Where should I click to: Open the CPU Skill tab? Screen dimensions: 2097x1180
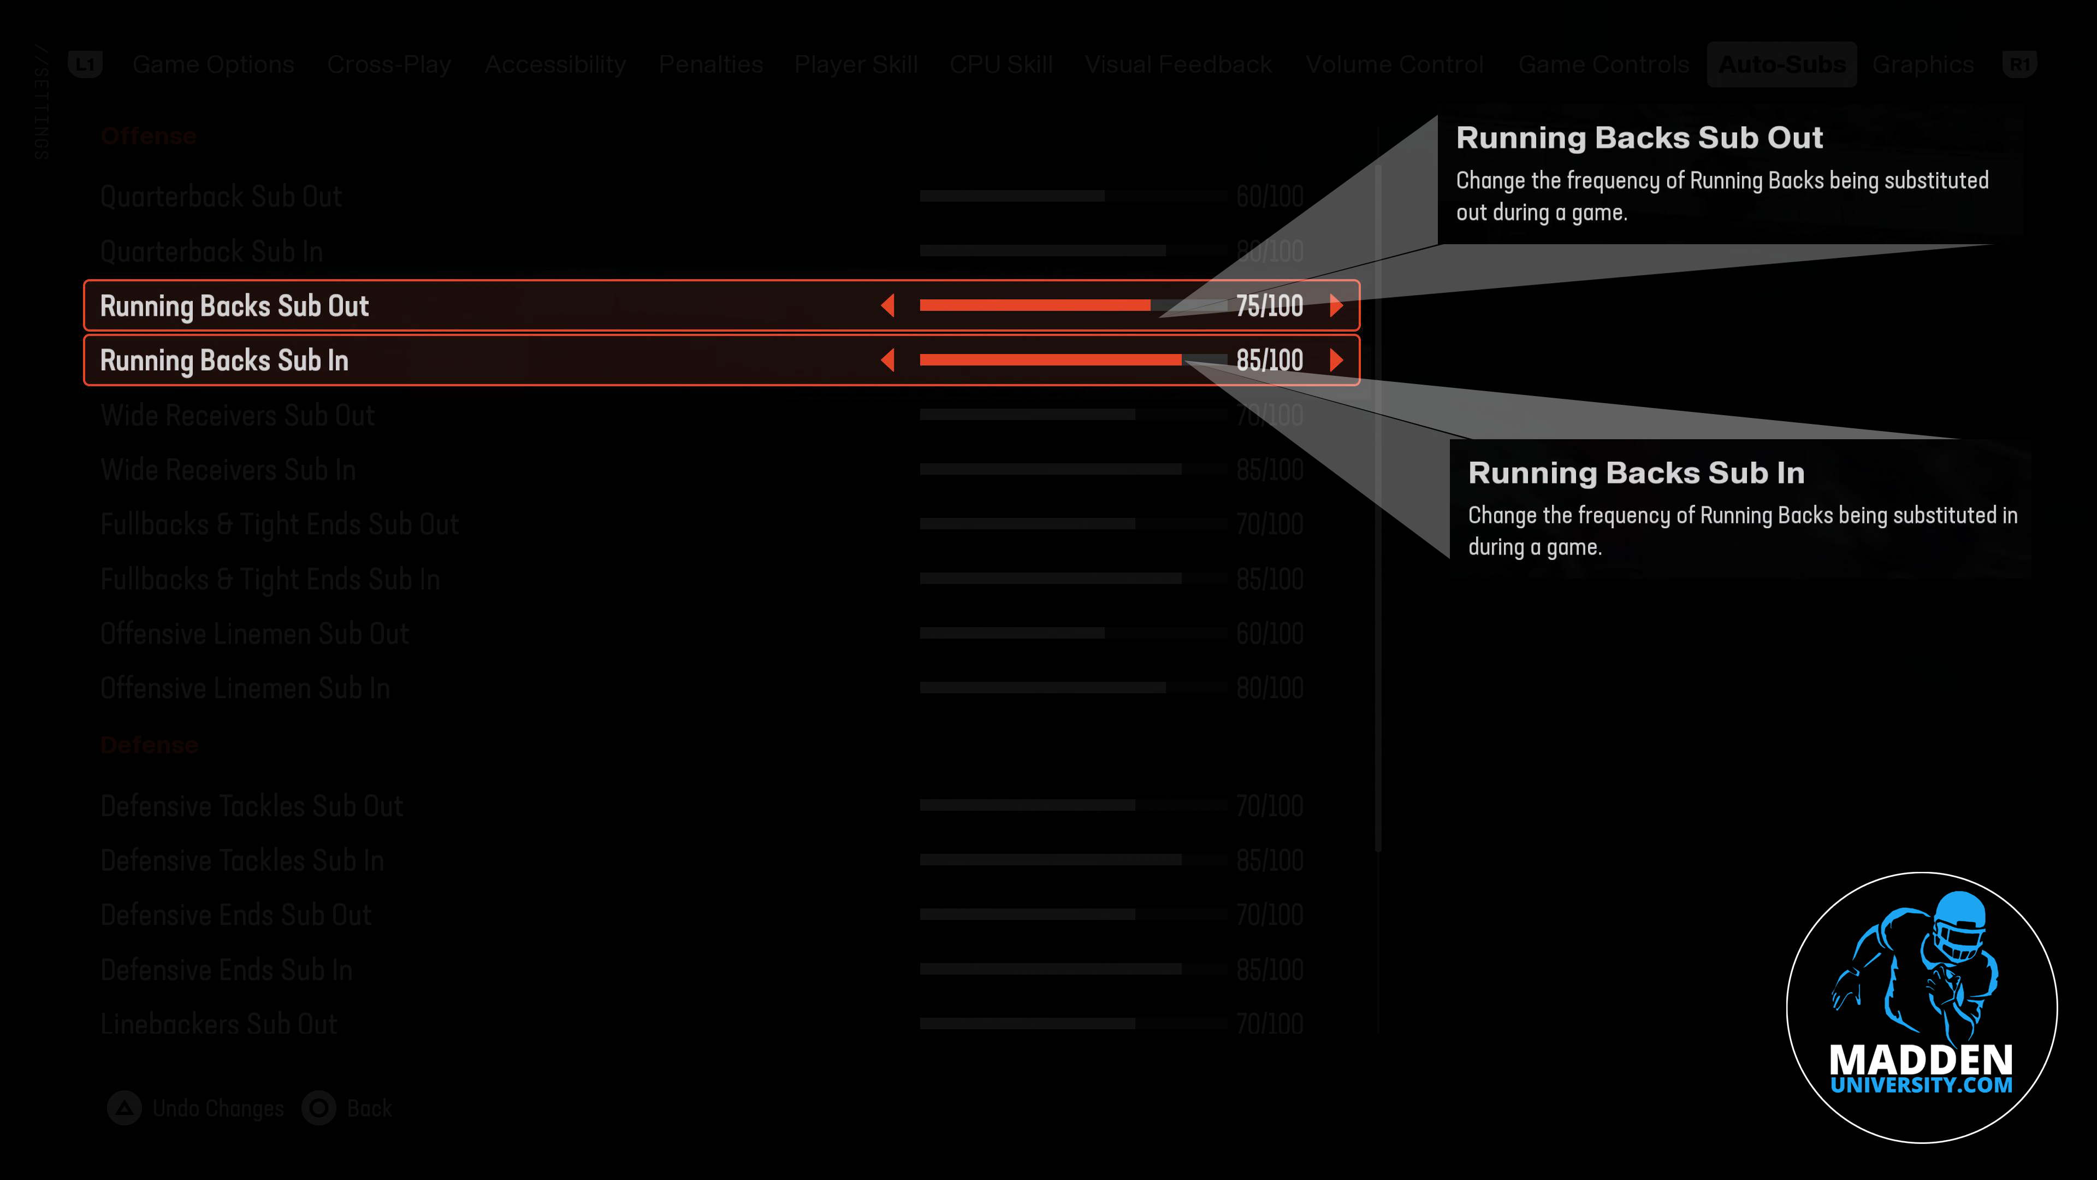point(1000,64)
